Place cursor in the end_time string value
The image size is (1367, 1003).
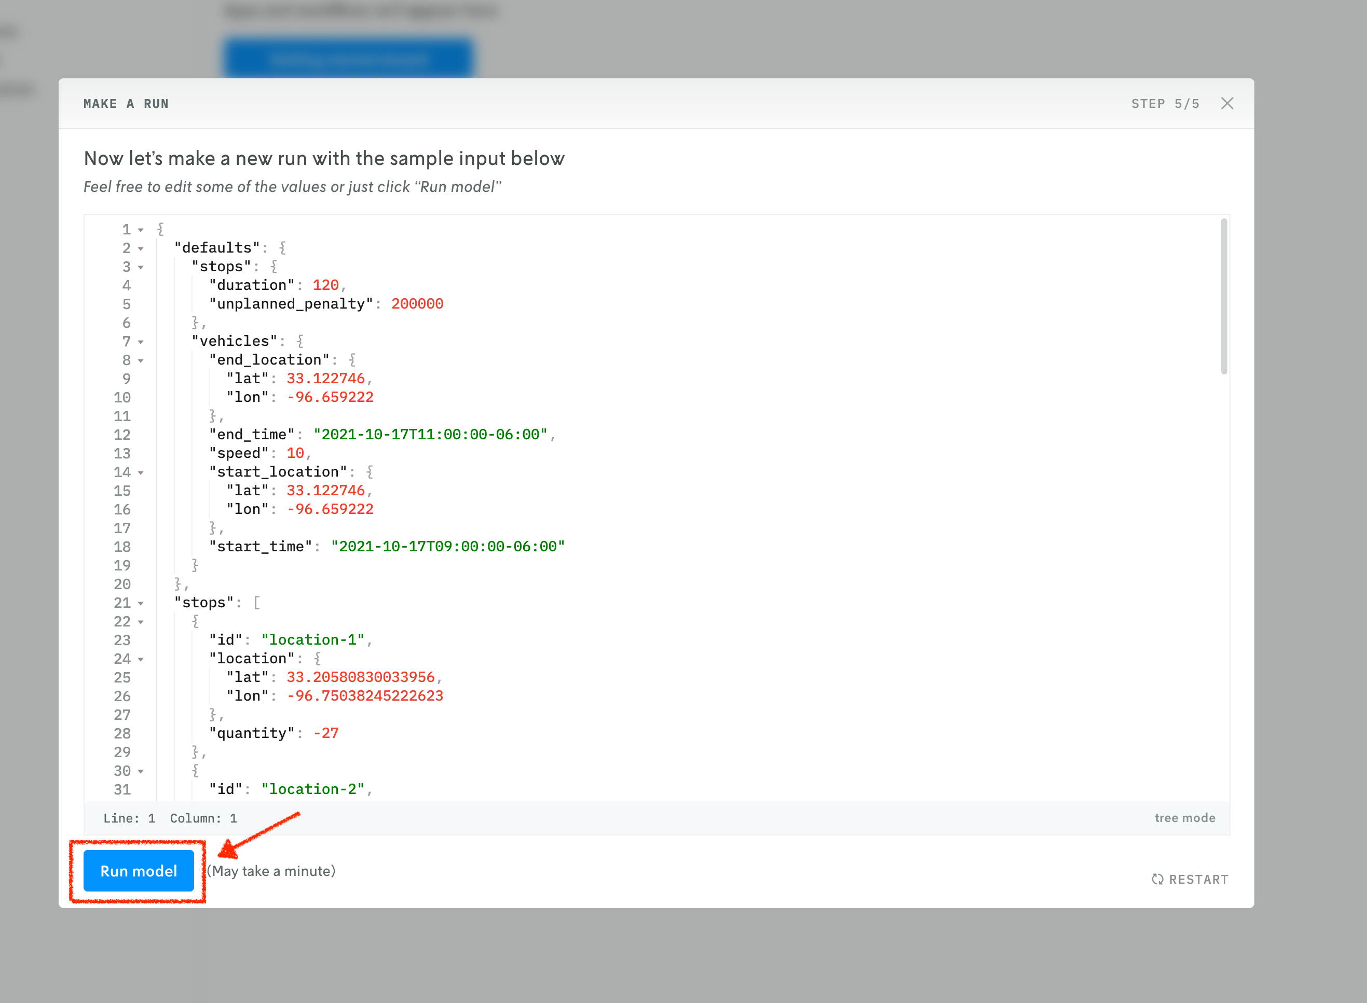430,434
